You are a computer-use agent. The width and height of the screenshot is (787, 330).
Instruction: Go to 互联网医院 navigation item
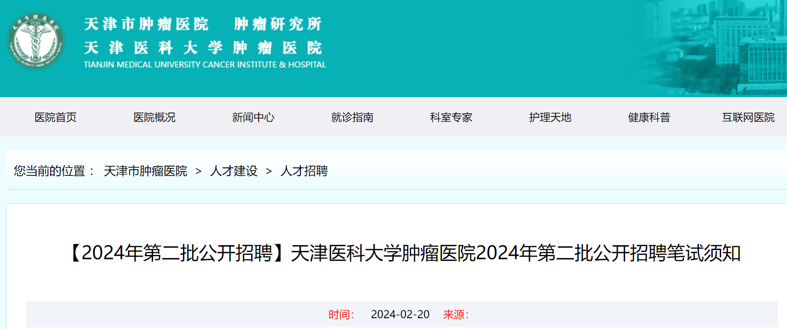pos(748,117)
